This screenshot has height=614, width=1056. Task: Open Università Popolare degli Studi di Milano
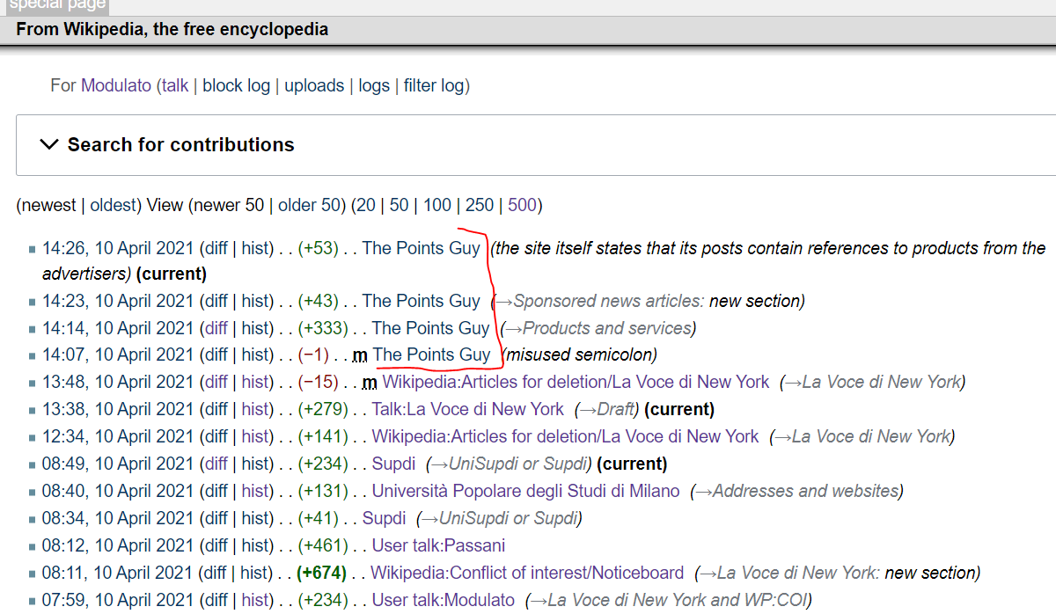[525, 491]
